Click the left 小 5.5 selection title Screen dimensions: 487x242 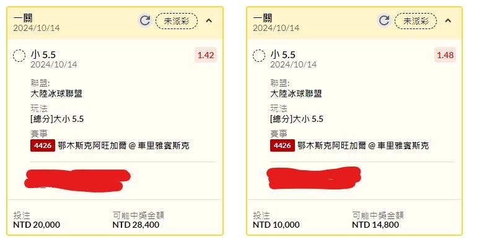point(43,54)
